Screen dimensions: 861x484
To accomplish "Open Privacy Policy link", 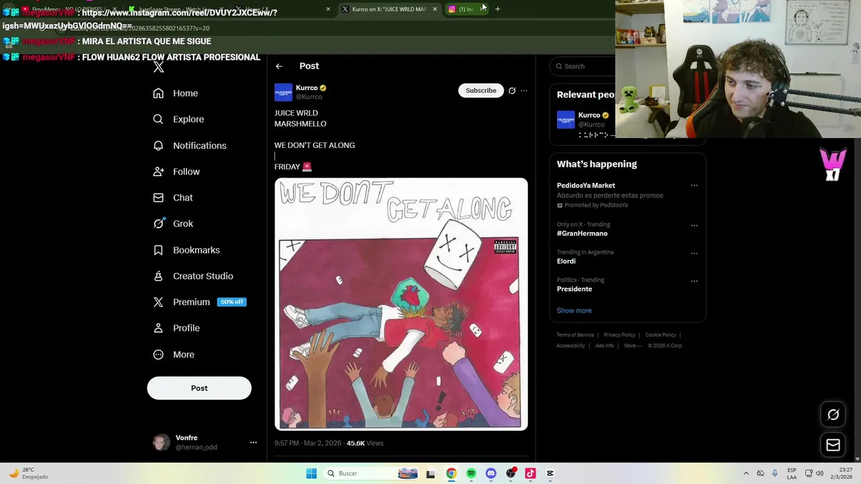I will tap(620, 335).
